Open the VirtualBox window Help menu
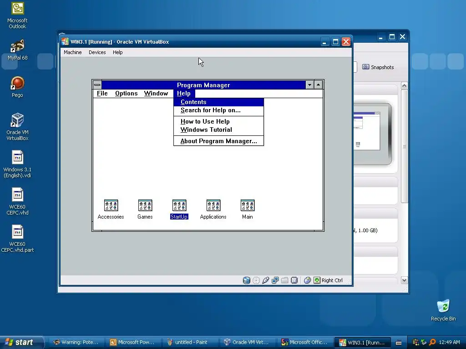The height and width of the screenshot is (349, 466). click(x=118, y=52)
